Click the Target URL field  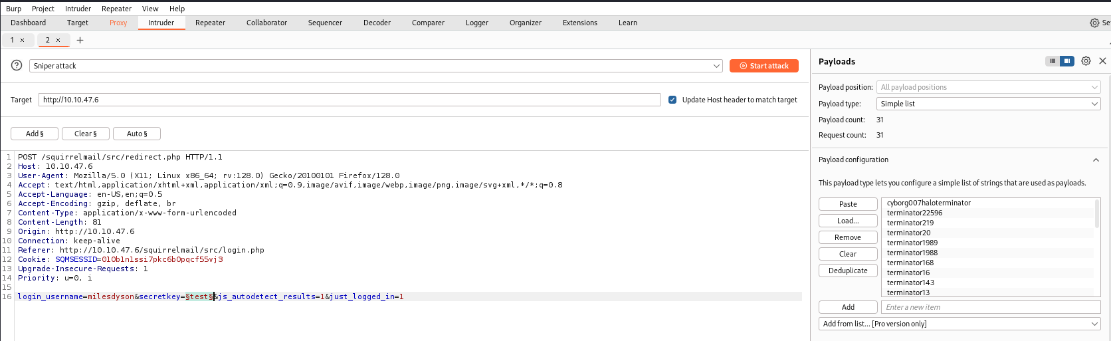tap(349, 100)
